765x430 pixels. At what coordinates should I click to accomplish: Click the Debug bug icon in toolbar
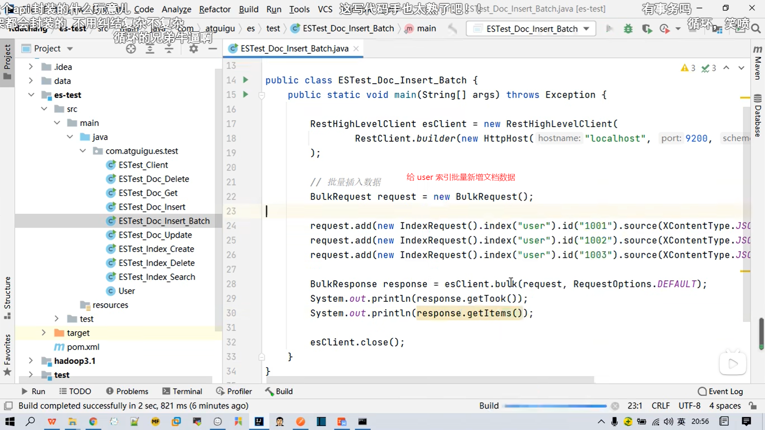[628, 29]
